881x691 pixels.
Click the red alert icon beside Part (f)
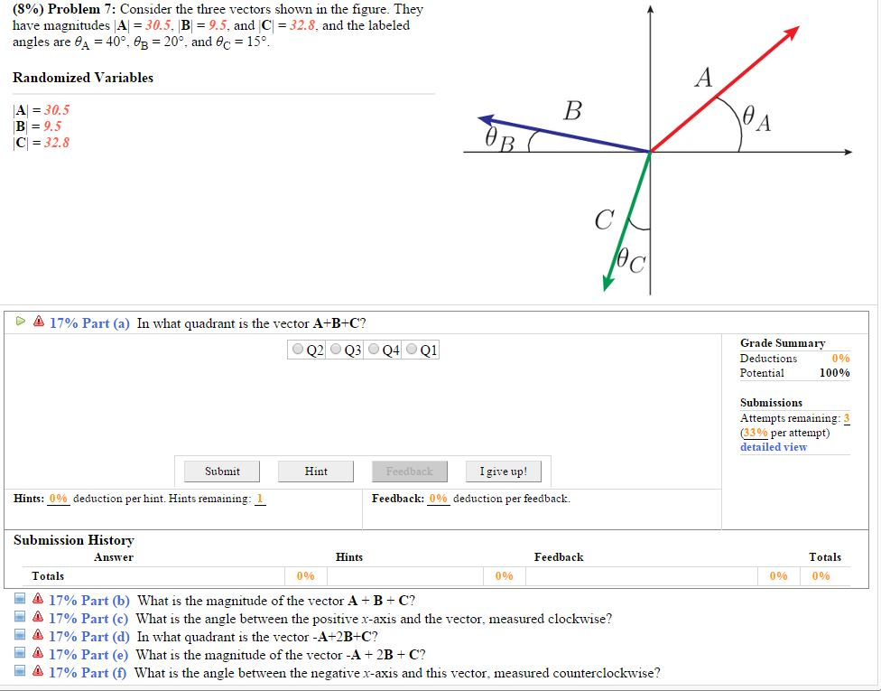point(38,671)
